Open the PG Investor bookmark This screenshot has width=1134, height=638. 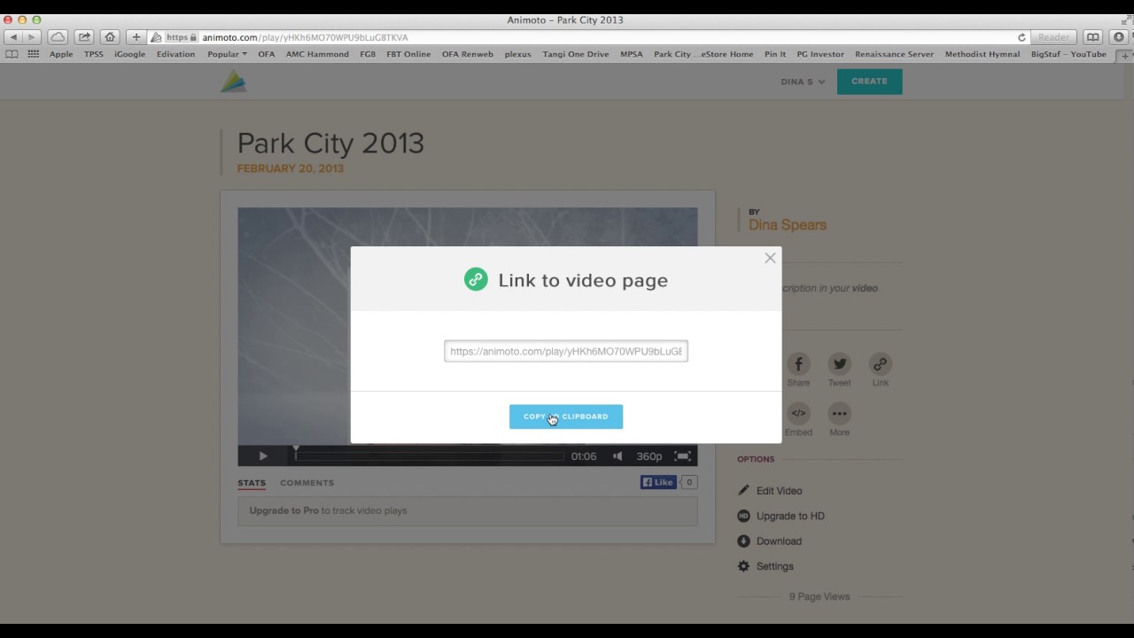coord(820,54)
